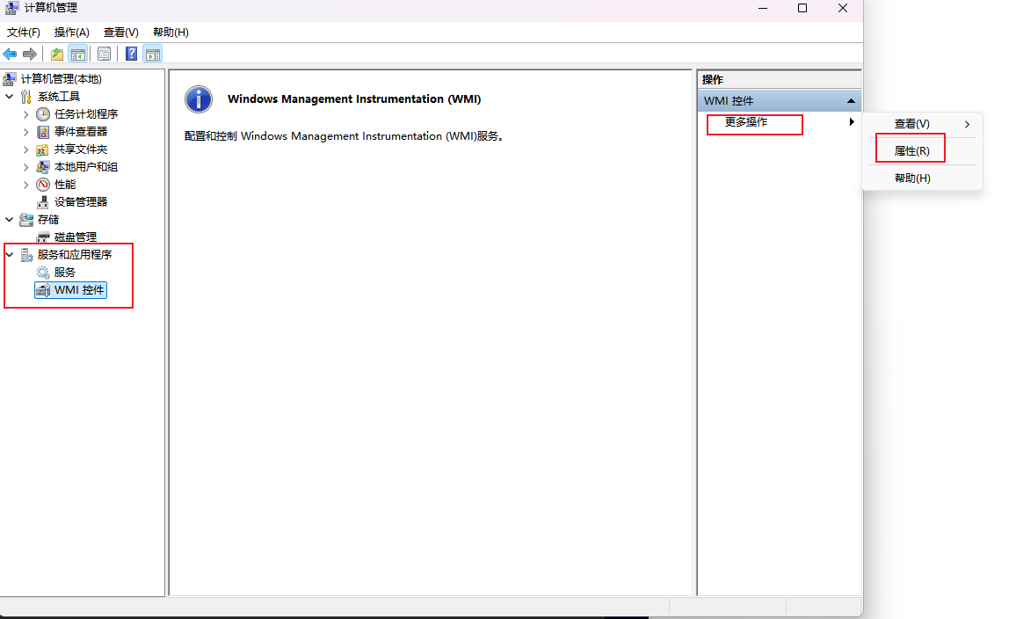Expand the 任务计划程序 node
This screenshot has height=619, width=1016.
(25, 114)
